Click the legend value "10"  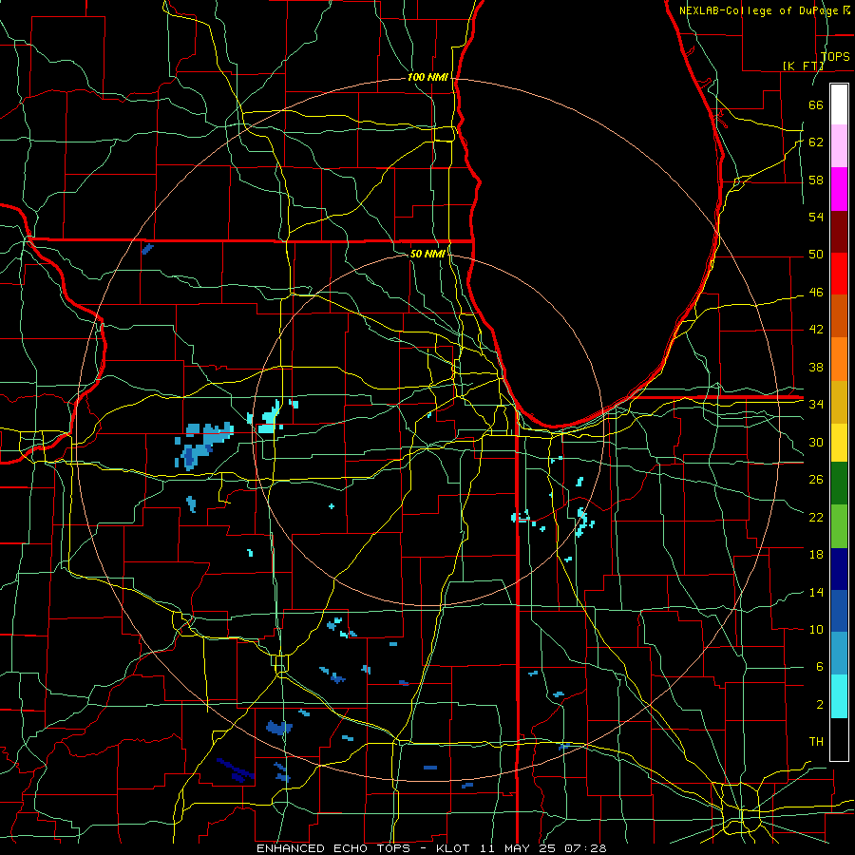click(816, 630)
